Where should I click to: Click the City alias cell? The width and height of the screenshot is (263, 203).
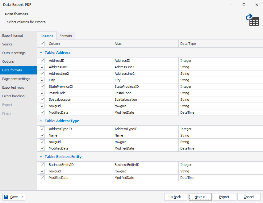(146, 80)
